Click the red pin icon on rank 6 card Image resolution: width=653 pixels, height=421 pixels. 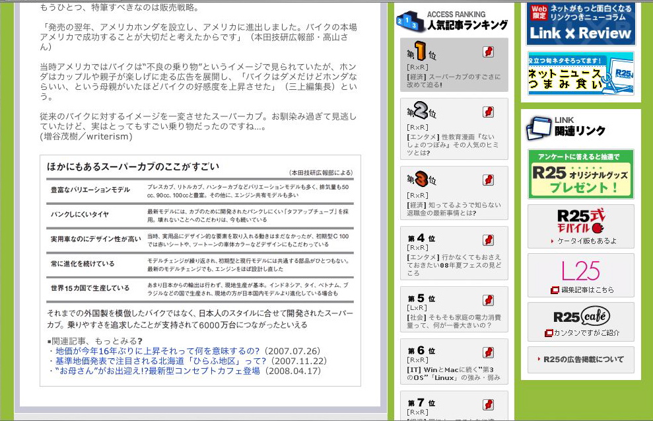click(x=488, y=352)
